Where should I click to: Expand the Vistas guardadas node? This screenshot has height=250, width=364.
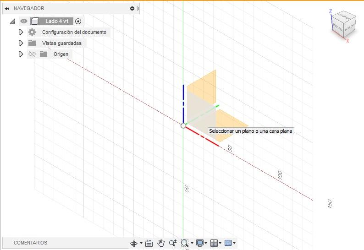coord(21,43)
